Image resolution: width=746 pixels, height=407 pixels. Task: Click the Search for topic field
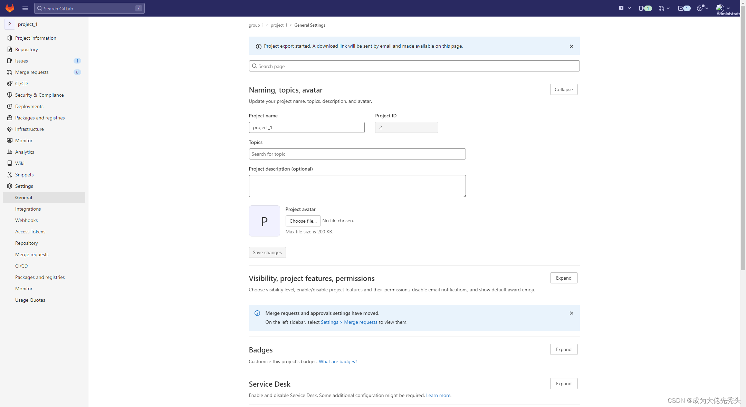[x=357, y=154]
